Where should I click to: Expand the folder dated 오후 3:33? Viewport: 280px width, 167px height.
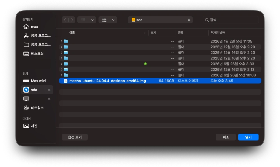tap(62, 64)
